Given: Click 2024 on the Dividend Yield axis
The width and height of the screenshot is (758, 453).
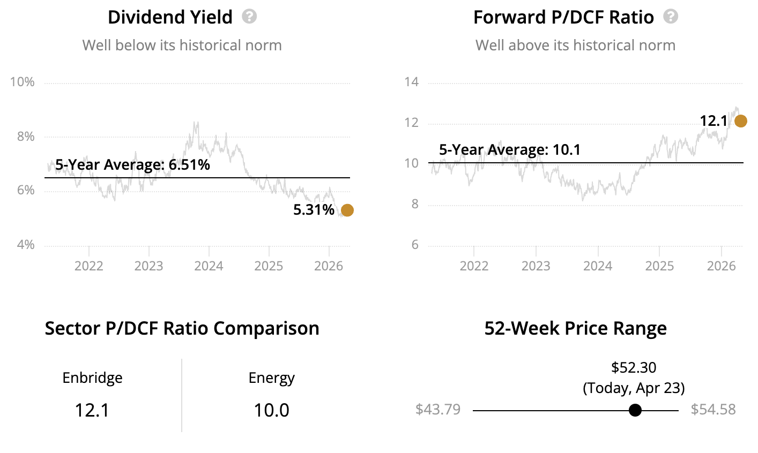Looking at the screenshot, I should 209,266.
